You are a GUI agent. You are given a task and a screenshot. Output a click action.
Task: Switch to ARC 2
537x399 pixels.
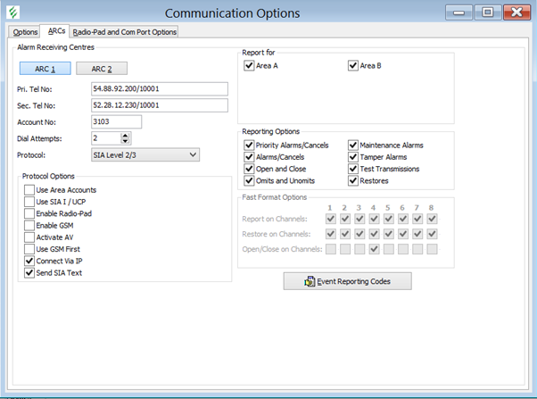click(102, 68)
